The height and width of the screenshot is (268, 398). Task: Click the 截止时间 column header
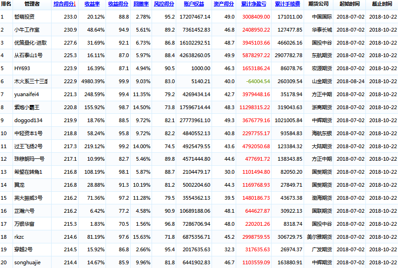click(x=382, y=4)
